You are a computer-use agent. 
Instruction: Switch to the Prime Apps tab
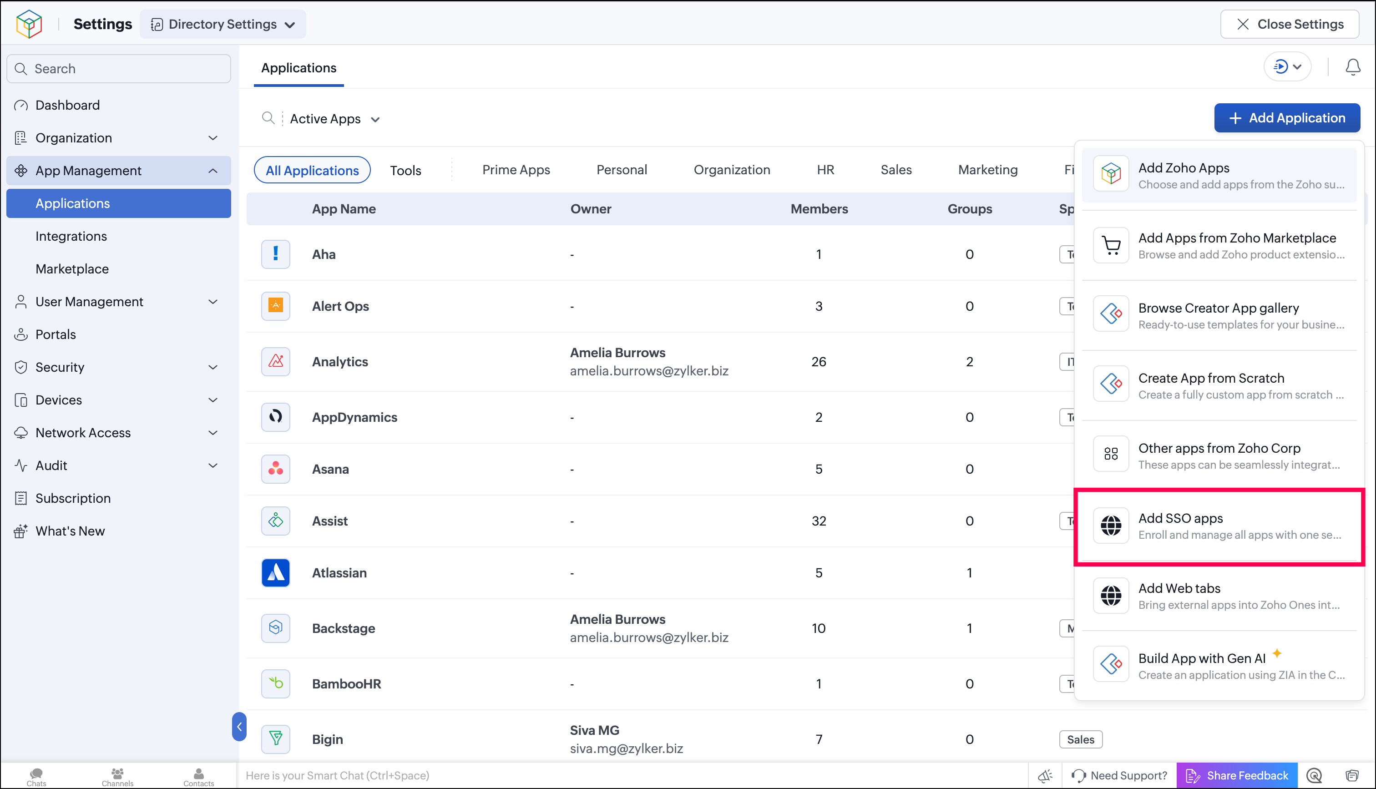tap(516, 170)
